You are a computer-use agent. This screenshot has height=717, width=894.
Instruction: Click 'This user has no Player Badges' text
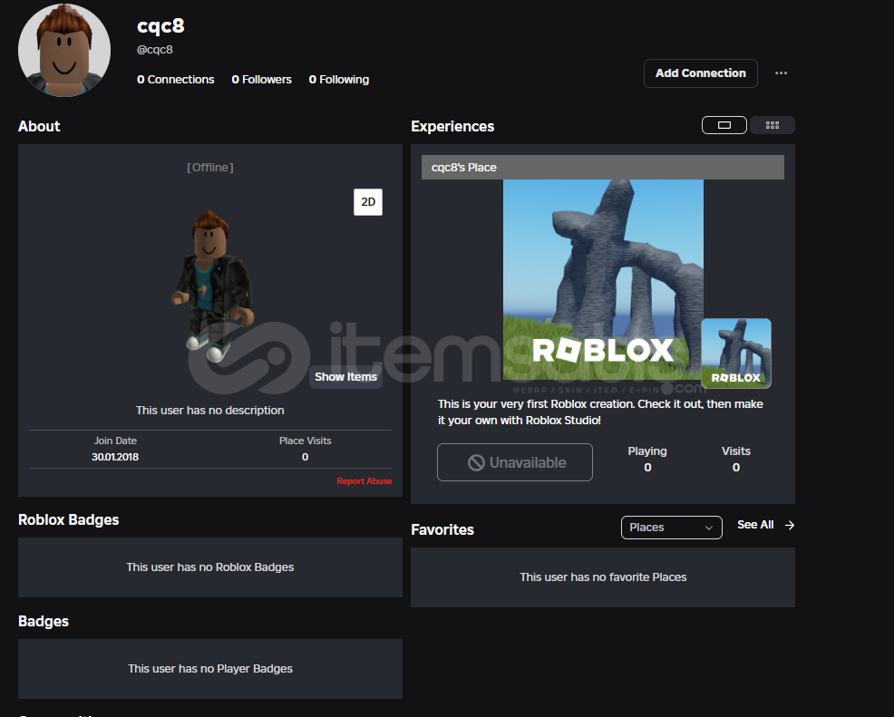[x=209, y=669]
